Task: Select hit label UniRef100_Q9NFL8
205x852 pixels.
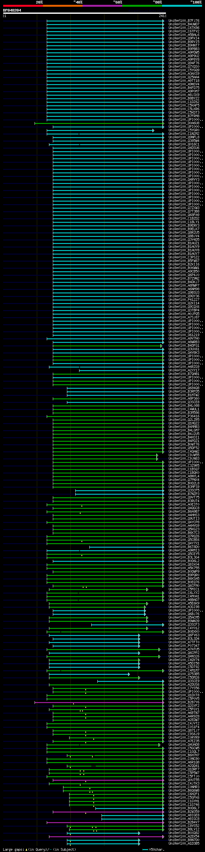Action: click(x=184, y=137)
